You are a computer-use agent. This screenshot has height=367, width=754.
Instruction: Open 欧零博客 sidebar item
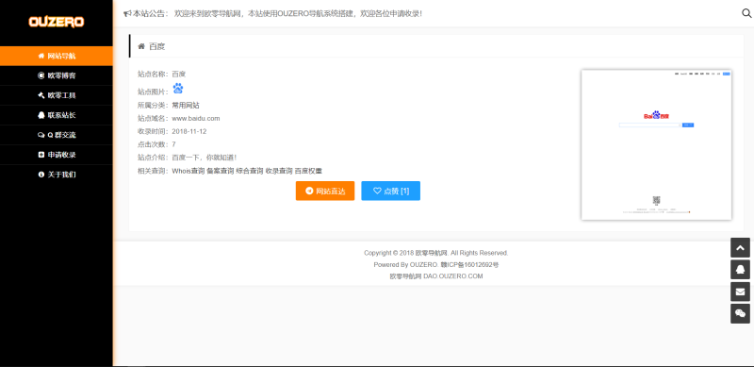coord(57,75)
